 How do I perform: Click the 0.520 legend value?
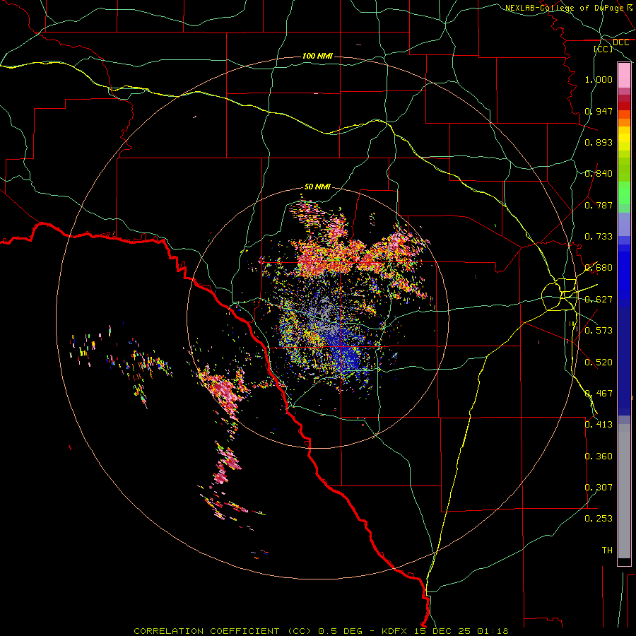coord(599,363)
